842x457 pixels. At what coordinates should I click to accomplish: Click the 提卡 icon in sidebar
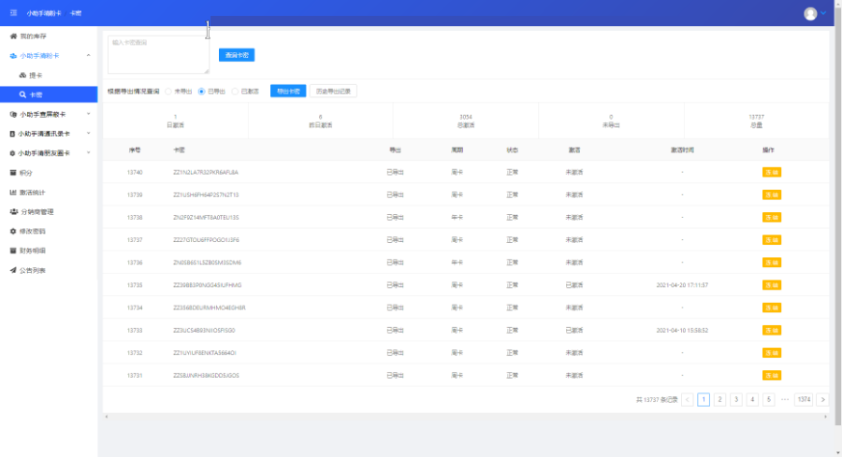22,75
